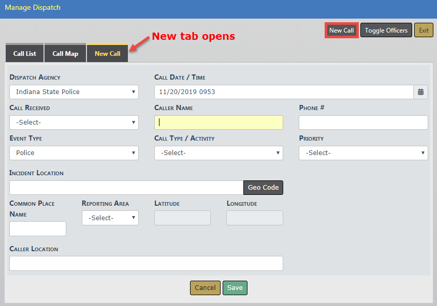Open the Call Type / Activity dropdown
Image resolution: width=437 pixels, height=306 pixels.
(x=219, y=153)
